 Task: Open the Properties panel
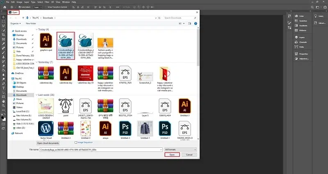(301, 54)
